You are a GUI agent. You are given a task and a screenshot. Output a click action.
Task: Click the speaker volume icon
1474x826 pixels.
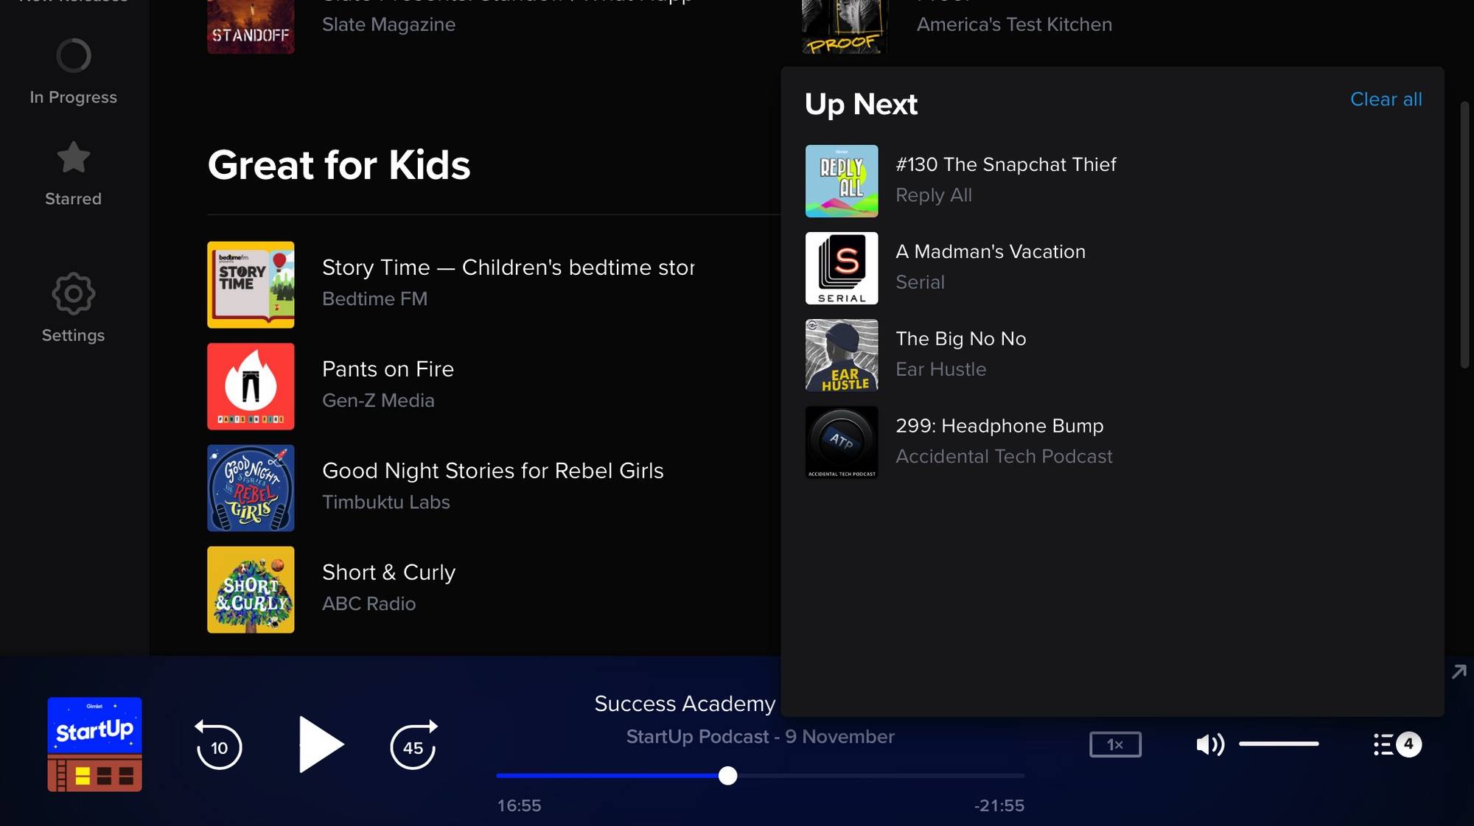(1209, 744)
